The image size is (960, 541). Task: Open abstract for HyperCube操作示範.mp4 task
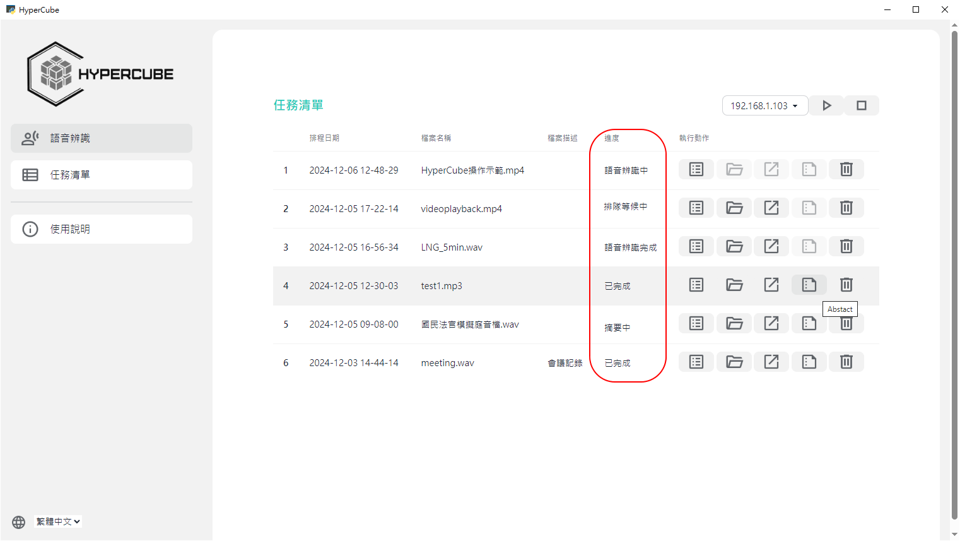click(809, 169)
